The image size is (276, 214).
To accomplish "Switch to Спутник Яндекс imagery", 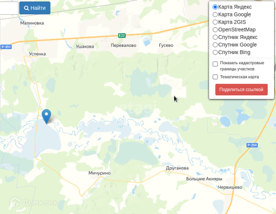I will click(215, 37).
